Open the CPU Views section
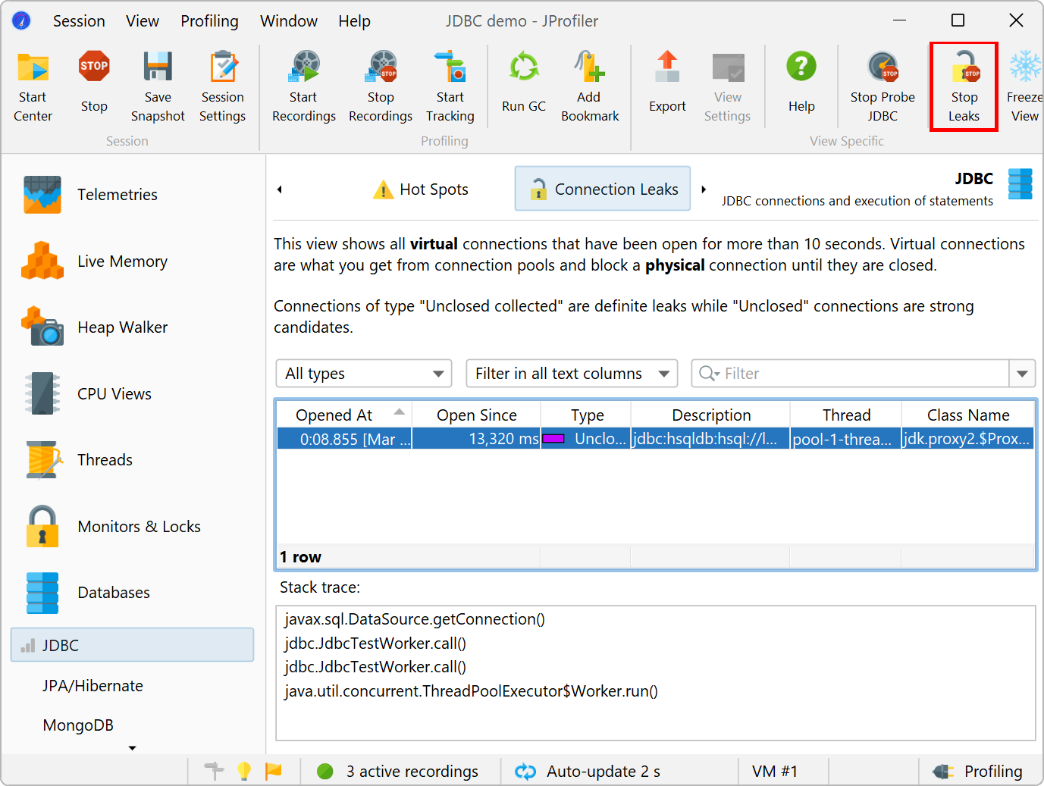This screenshot has height=786, width=1044. click(114, 394)
